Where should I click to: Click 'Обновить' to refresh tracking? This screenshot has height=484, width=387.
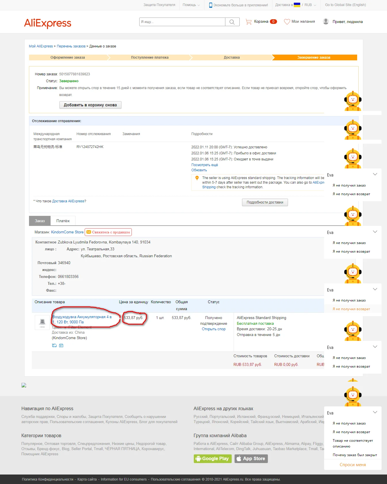pos(199,170)
